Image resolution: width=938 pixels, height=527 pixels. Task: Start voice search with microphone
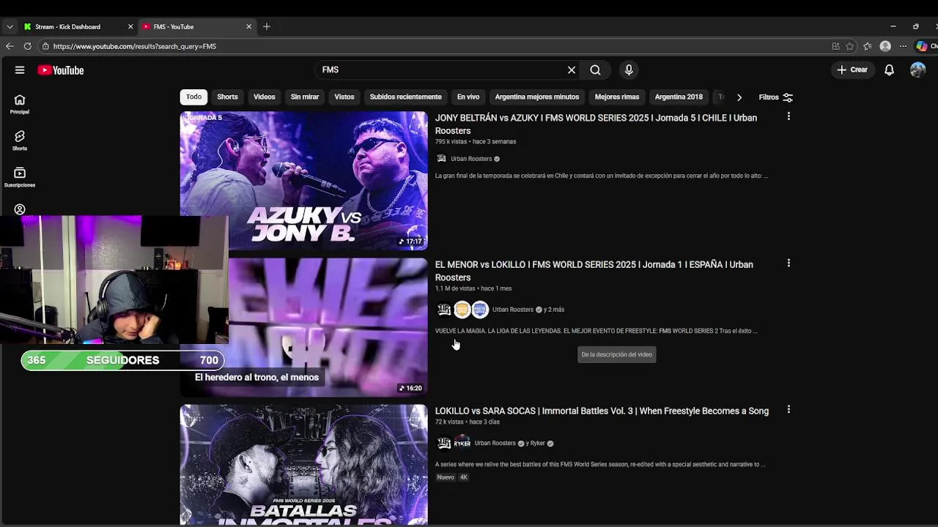coord(629,70)
